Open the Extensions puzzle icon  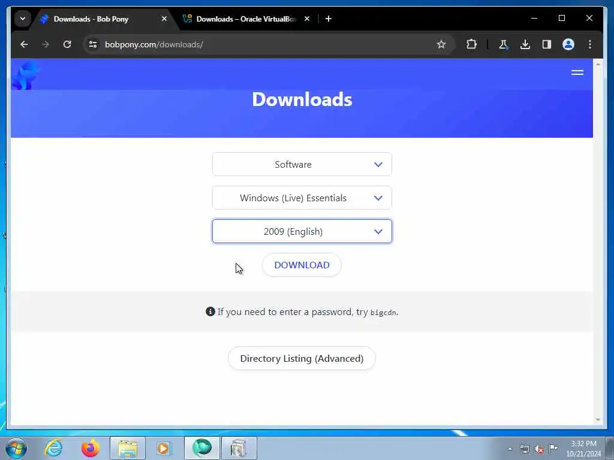471,44
